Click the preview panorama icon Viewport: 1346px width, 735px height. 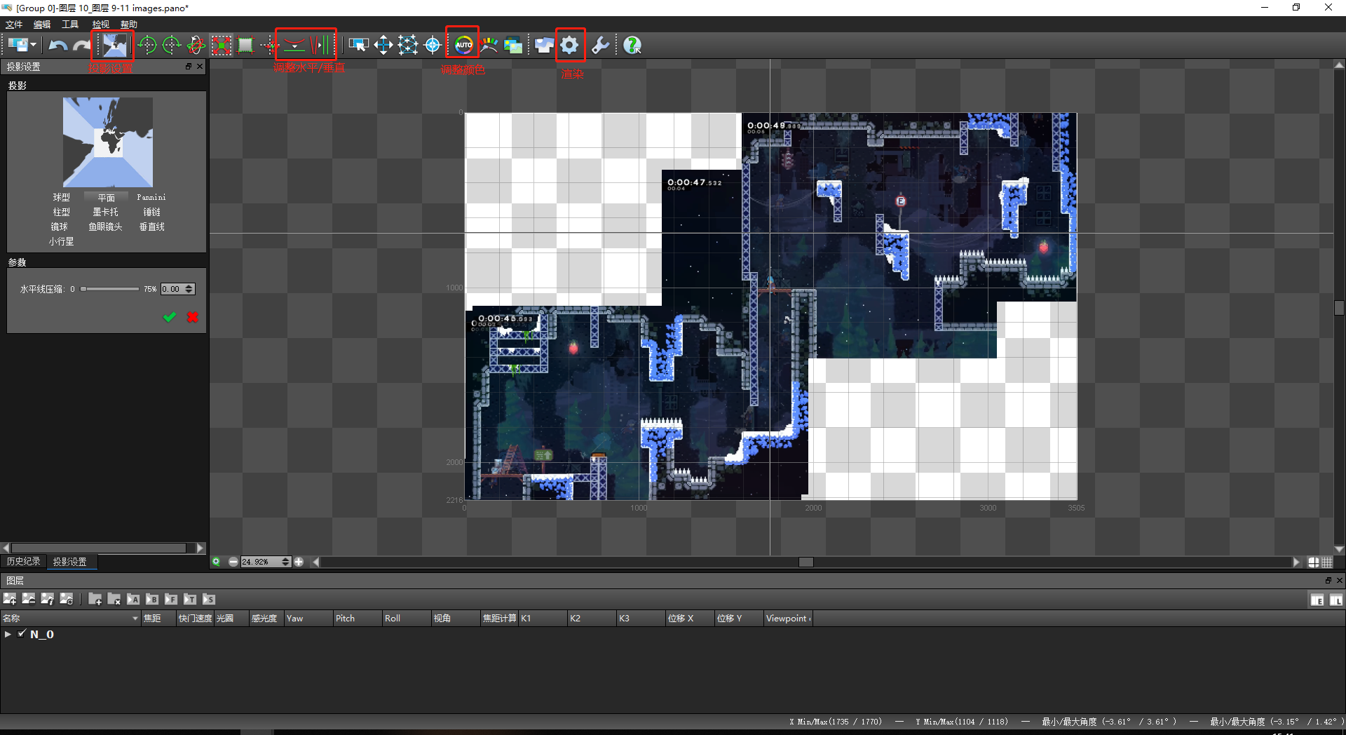click(544, 46)
